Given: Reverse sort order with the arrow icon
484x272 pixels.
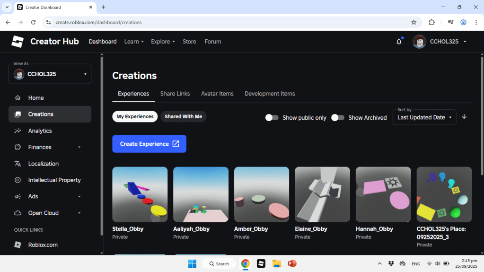Looking at the screenshot, I should [x=464, y=117].
